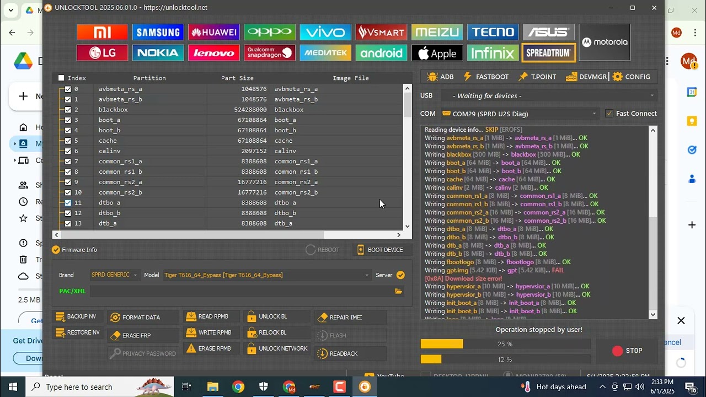Open the DEVMGR tab
Screen dimensions: 706x397
[586, 77]
